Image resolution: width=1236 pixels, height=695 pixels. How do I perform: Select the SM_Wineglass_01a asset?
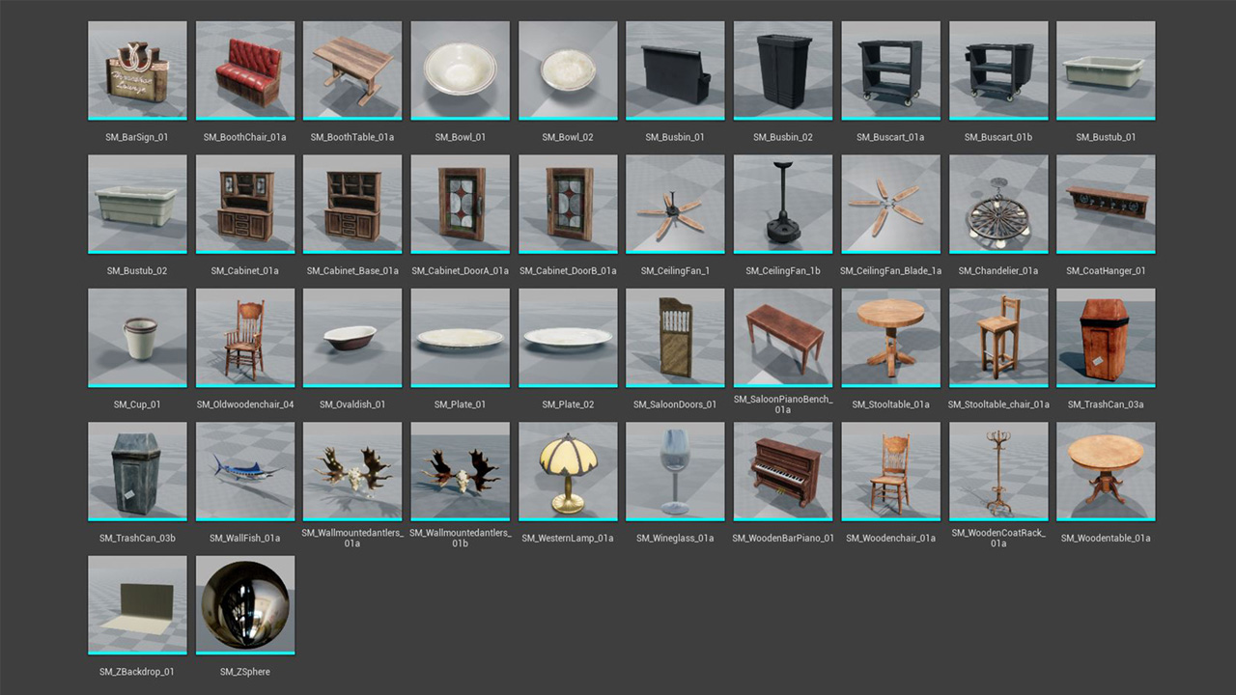675,471
